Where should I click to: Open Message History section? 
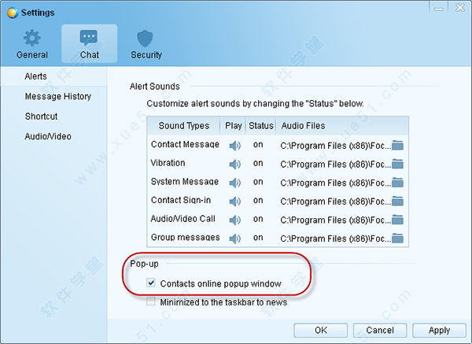pyautogui.click(x=58, y=96)
